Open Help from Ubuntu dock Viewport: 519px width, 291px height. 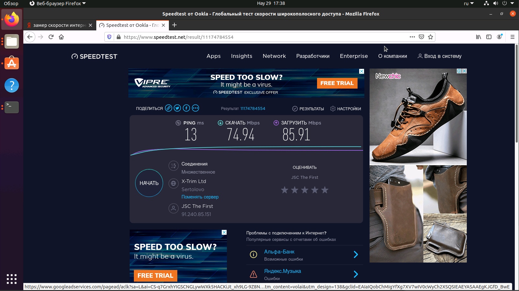(x=12, y=85)
